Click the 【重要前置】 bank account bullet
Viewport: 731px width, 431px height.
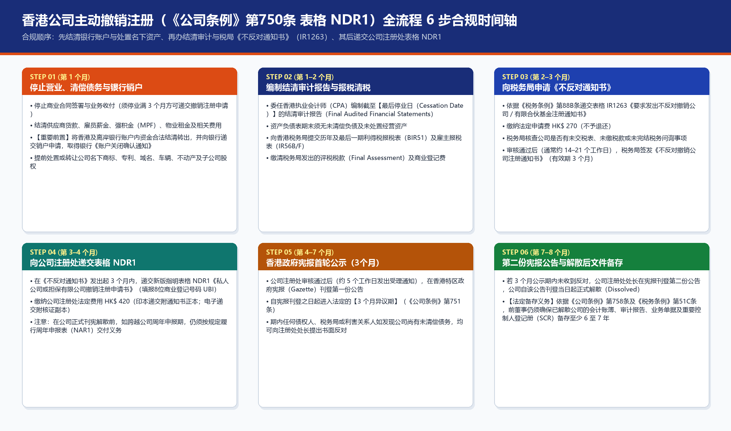pyautogui.click(x=129, y=141)
